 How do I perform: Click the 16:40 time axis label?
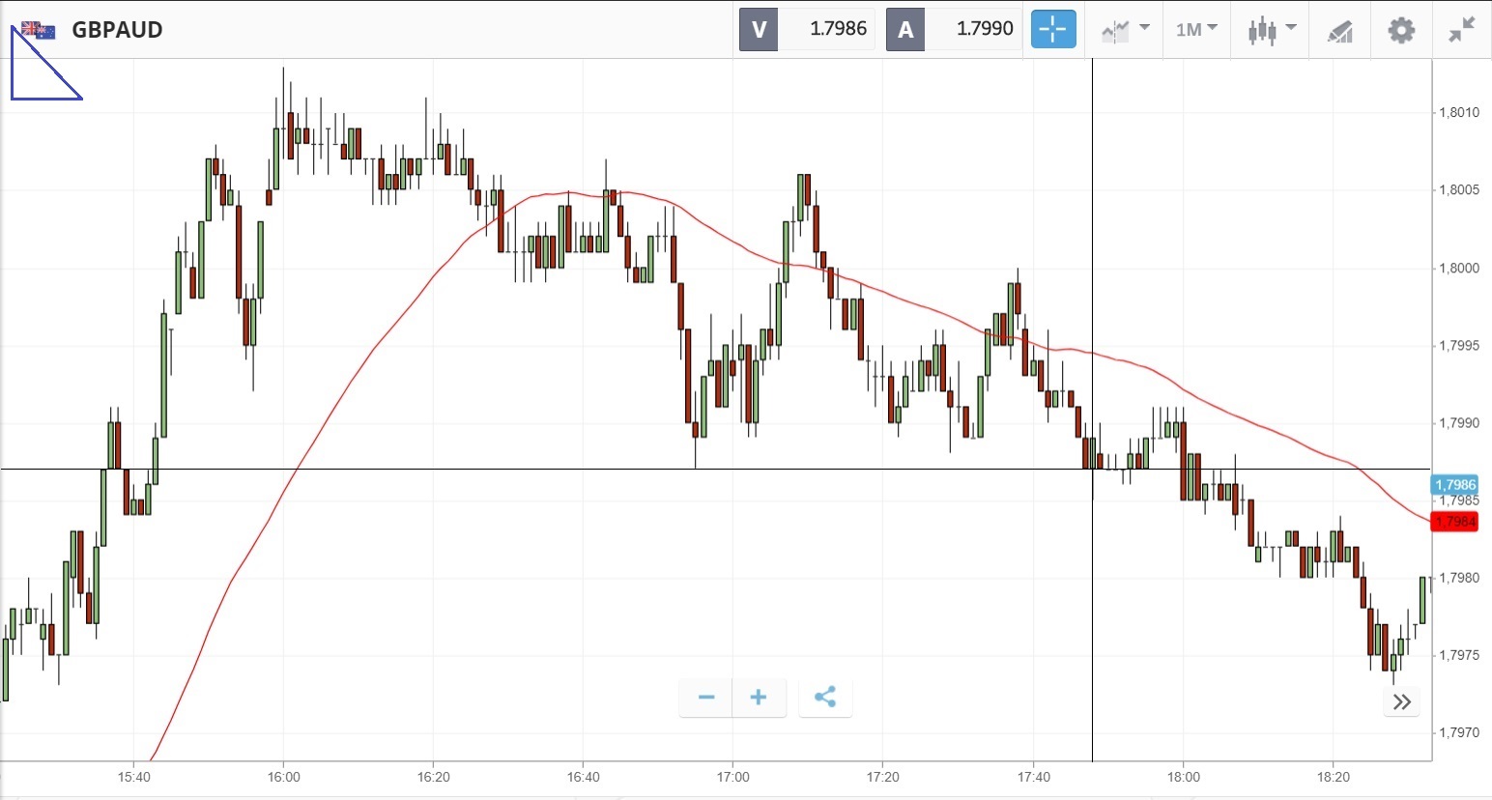point(584,777)
